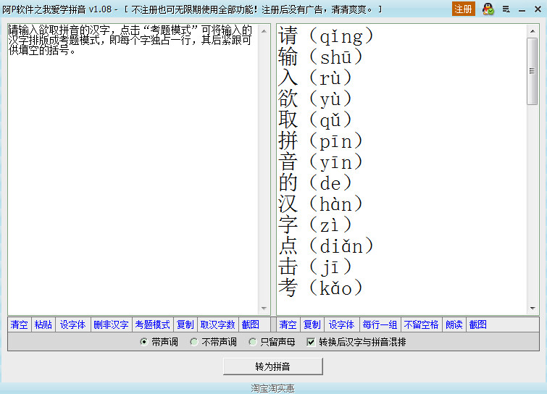Click the line 输 (shū) in output
The height and width of the screenshot is (394, 547).
(320, 57)
